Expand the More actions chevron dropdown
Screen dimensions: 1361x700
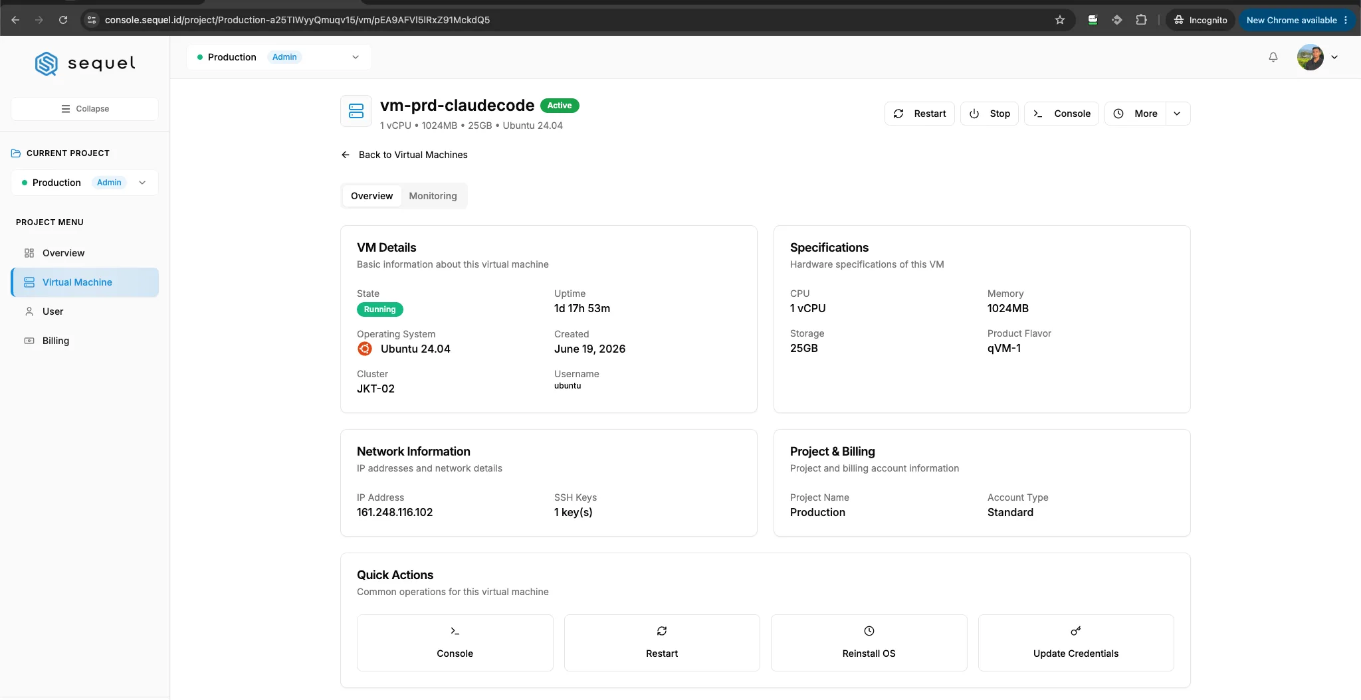[x=1177, y=114]
